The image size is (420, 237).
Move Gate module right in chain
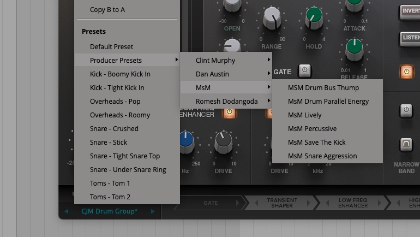[237, 203]
